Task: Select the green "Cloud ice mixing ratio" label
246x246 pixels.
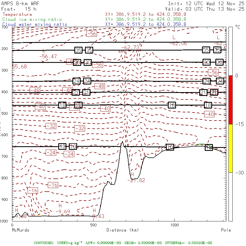Action: (x=32, y=19)
